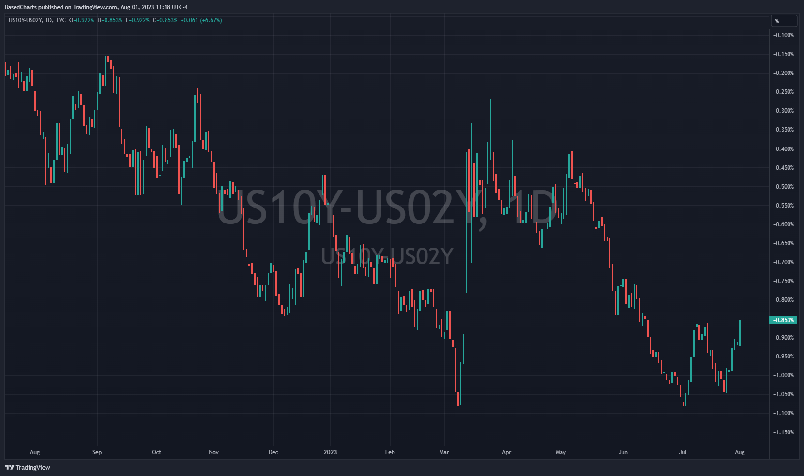
Task: Click the Sep label on time axis
Action: 97,452
